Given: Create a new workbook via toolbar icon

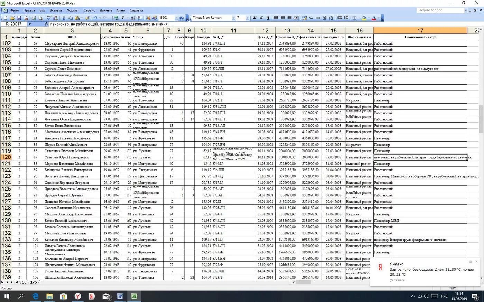Looking at the screenshot, I should (5, 18).
